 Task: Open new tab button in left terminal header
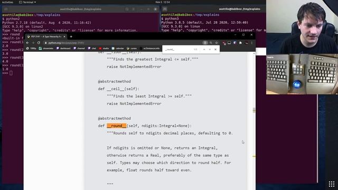pyautogui.click(x=6, y=9)
